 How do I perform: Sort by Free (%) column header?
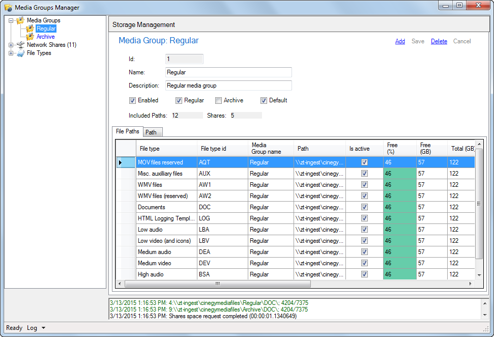tap(400, 149)
